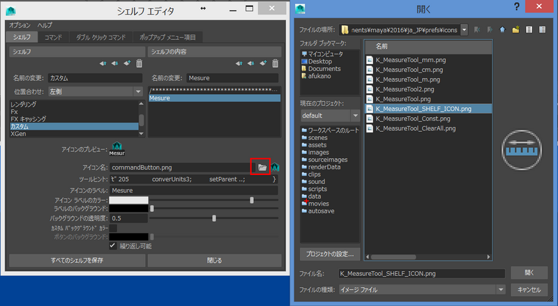Click the white icon label color swatch

pyautogui.click(x=128, y=200)
